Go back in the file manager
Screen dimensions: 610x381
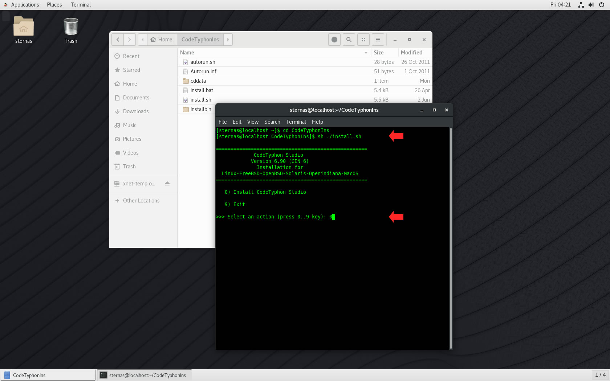click(x=118, y=40)
